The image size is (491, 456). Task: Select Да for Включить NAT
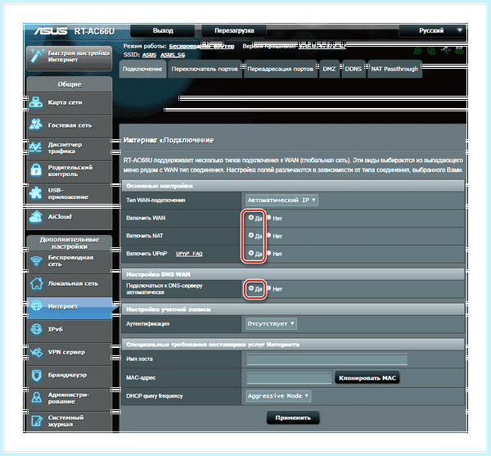251,235
